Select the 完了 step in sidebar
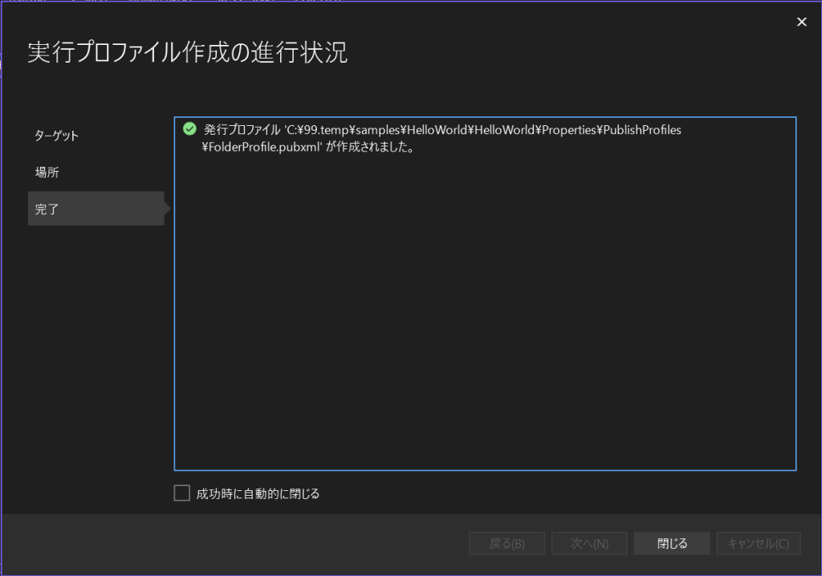This screenshot has height=576, width=822. coord(47,209)
